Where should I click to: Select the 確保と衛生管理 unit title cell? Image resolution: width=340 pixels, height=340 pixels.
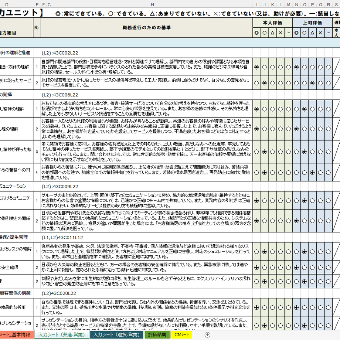tap(17, 237)
